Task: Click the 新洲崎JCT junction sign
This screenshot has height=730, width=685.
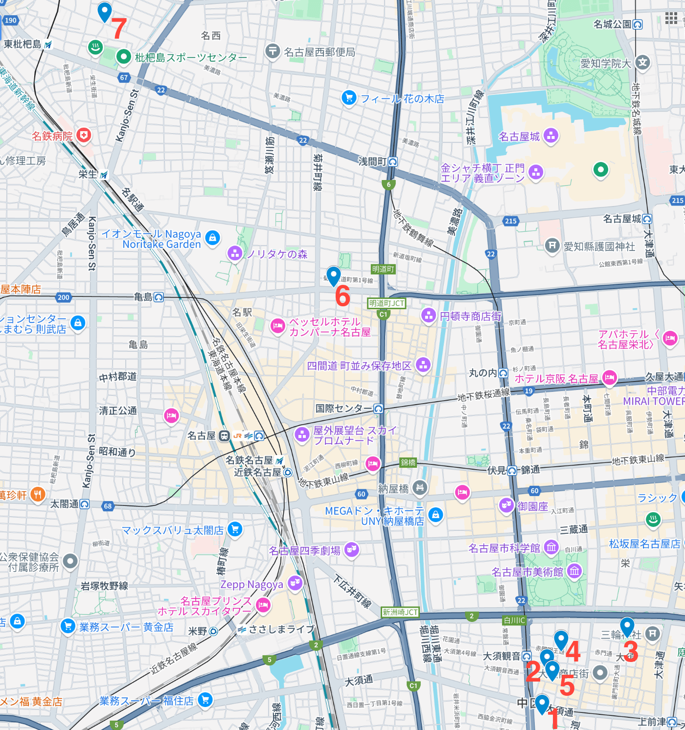Action: [x=400, y=612]
